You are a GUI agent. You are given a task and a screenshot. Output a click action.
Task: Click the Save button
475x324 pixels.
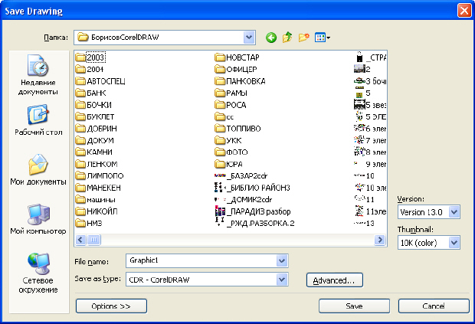click(354, 306)
